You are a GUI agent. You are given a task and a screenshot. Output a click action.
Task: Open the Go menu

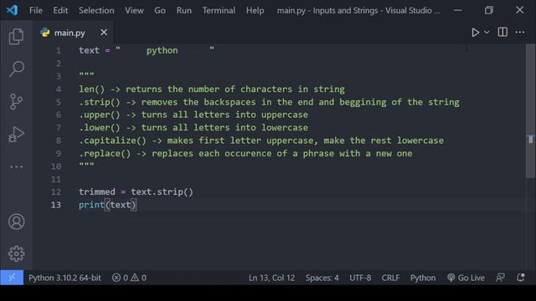pos(160,11)
